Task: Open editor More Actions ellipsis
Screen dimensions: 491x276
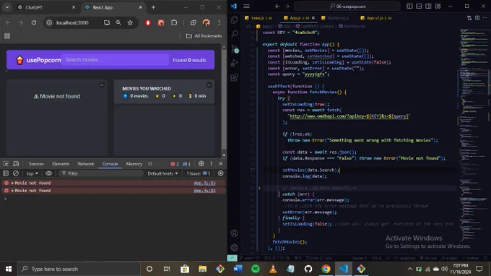Action: [485, 18]
